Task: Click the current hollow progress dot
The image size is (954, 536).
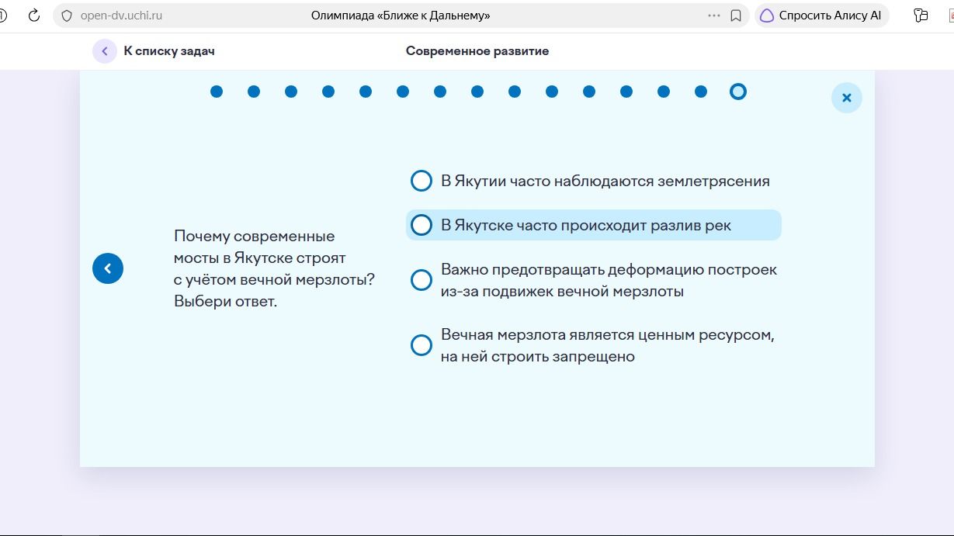Action: [x=738, y=92]
